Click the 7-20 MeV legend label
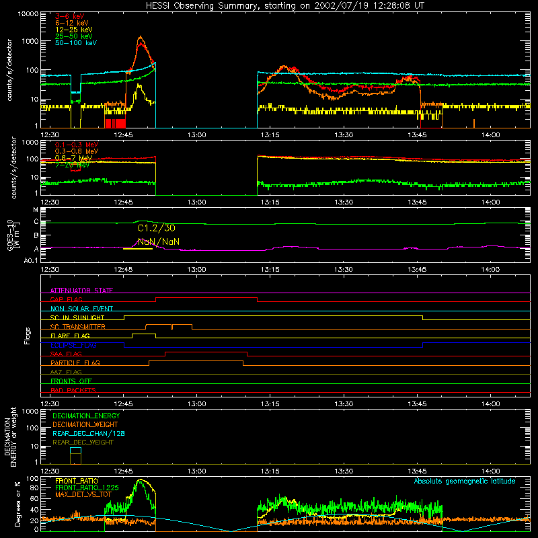 pyautogui.click(x=73, y=165)
